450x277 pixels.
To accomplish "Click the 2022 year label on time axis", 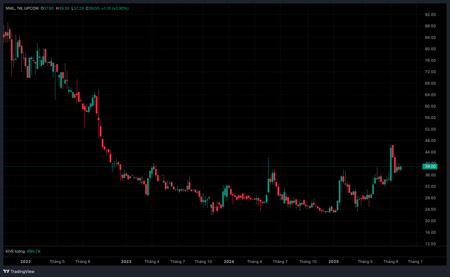I will (x=25, y=262).
